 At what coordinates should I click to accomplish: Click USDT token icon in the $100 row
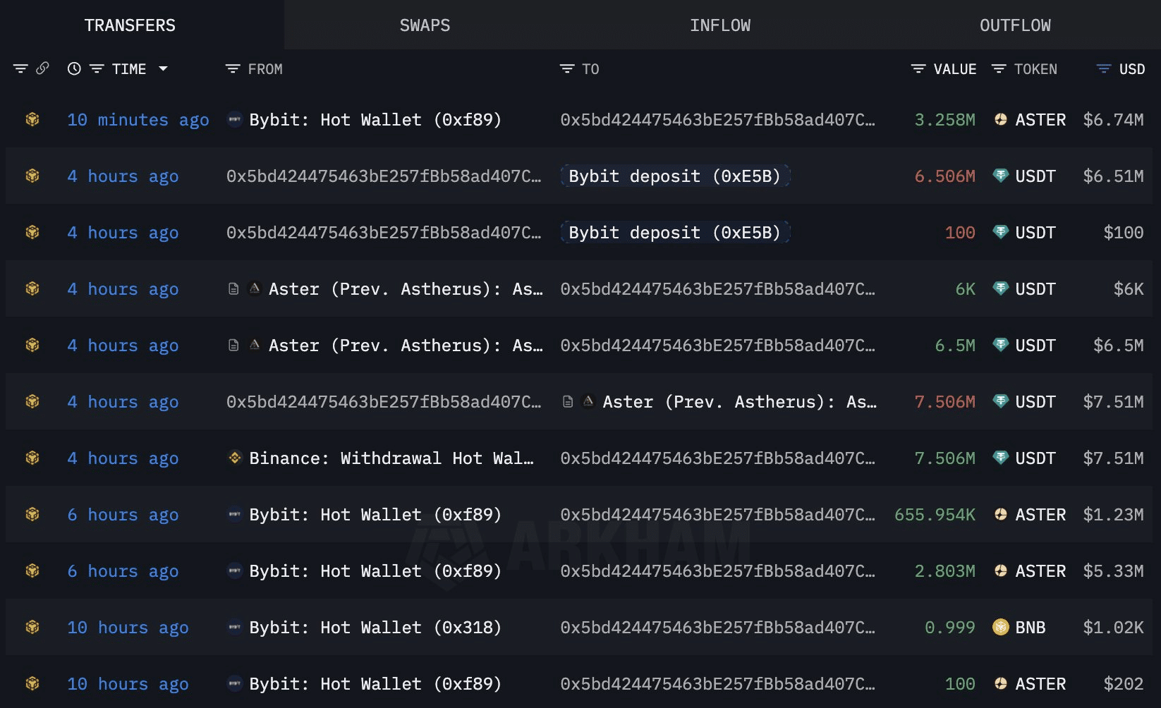click(1000, 232)
